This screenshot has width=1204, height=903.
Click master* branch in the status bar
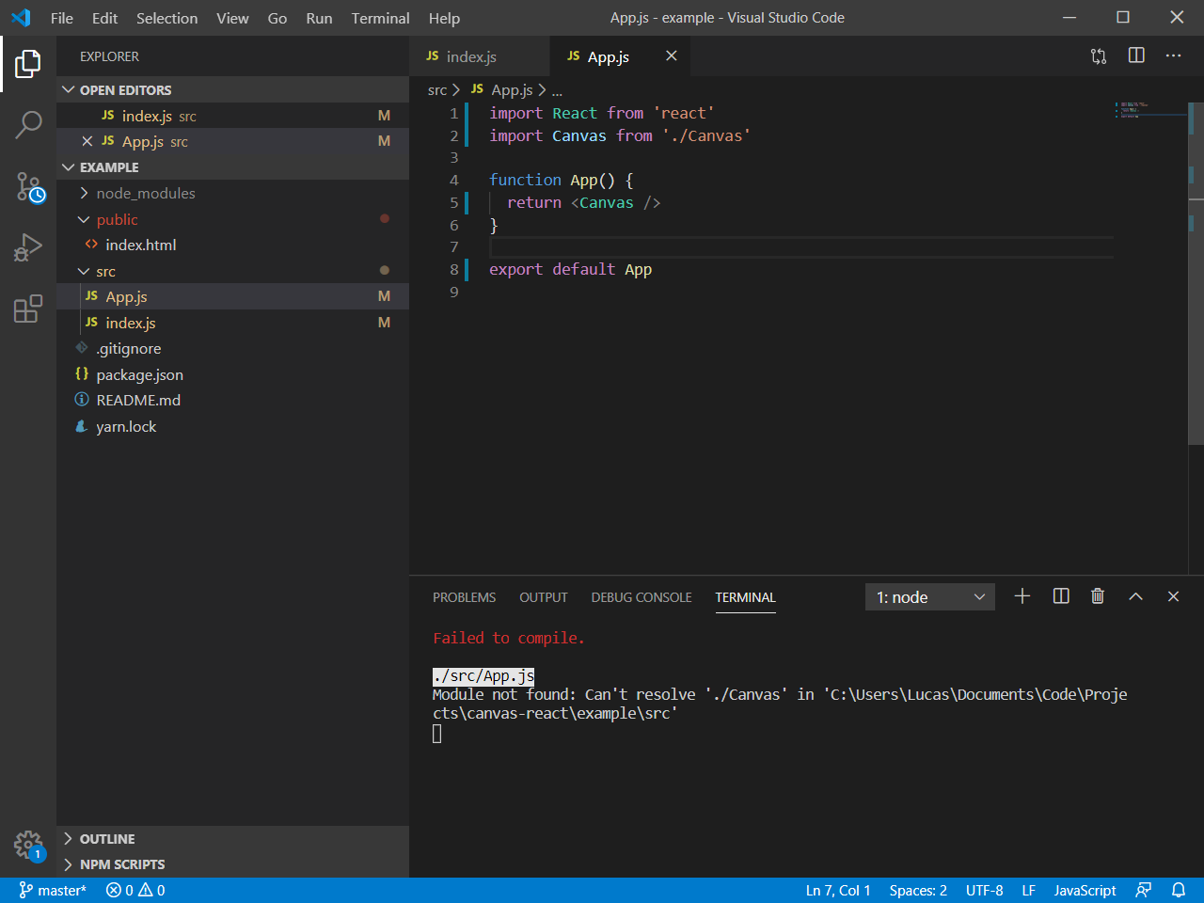tap(52, 890)
